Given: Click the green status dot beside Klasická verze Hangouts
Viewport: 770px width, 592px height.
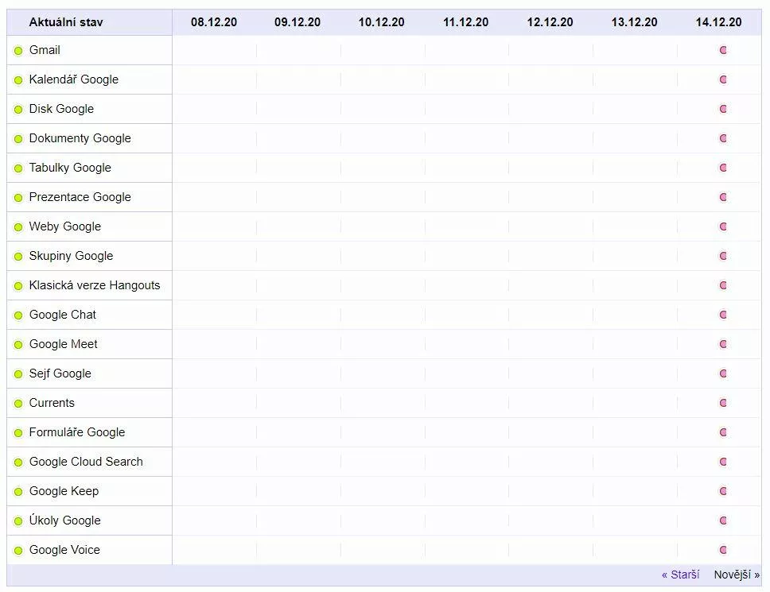Looking at the screenshot, I should click(18, 285).
